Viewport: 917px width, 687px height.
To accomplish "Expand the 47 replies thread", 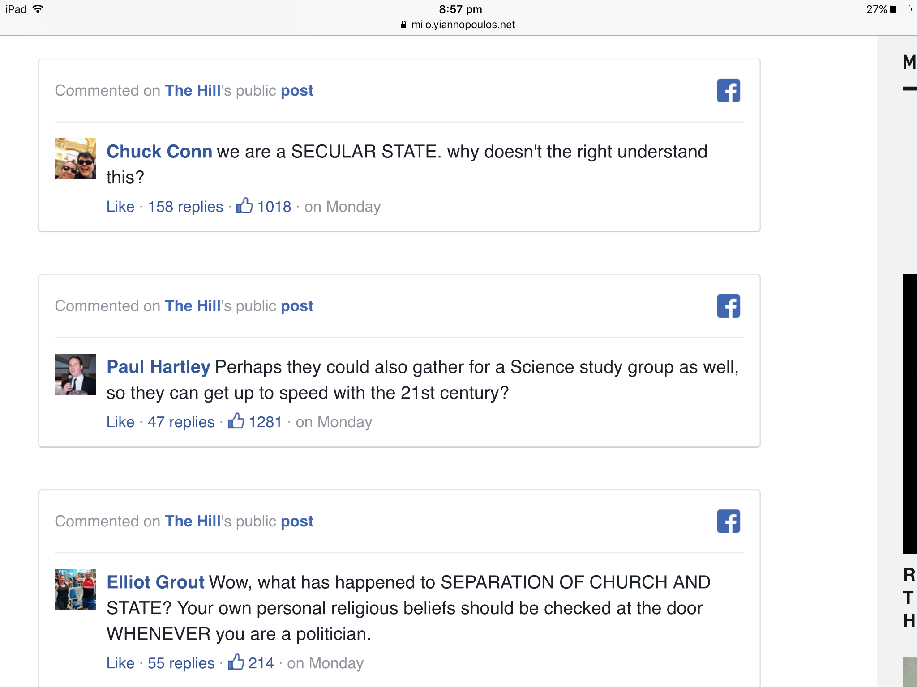I will click(x=181, y=422).
